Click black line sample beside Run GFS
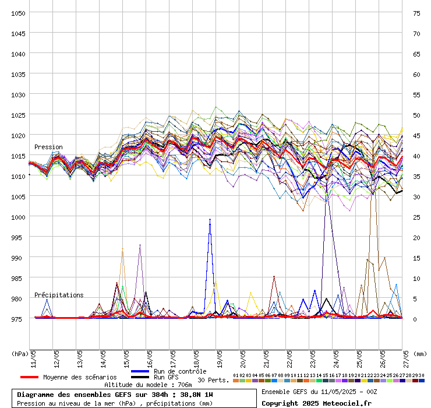 pyautogui.click(x=140, y=377)
